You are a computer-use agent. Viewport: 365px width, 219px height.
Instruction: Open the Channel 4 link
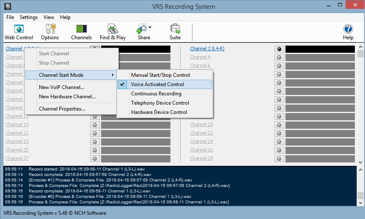point(200,57)
